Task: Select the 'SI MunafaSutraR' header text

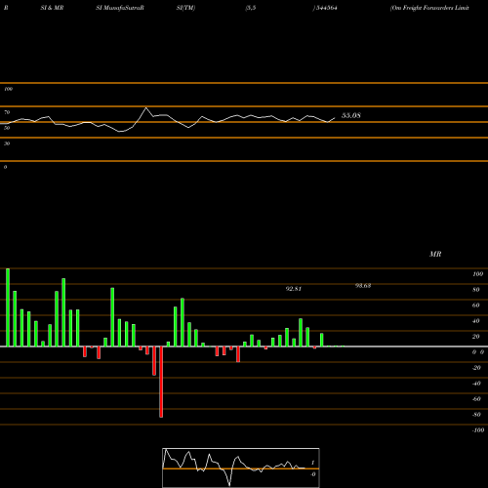Action: pos(120,8)
